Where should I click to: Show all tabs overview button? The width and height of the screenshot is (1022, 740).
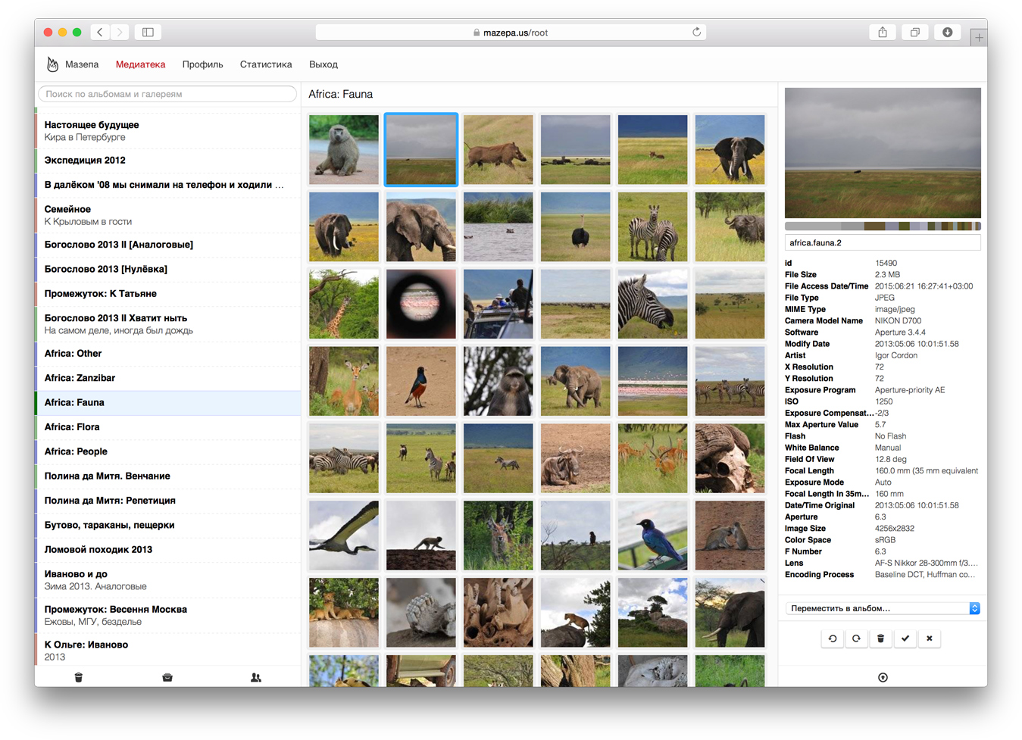pos(914,32)
